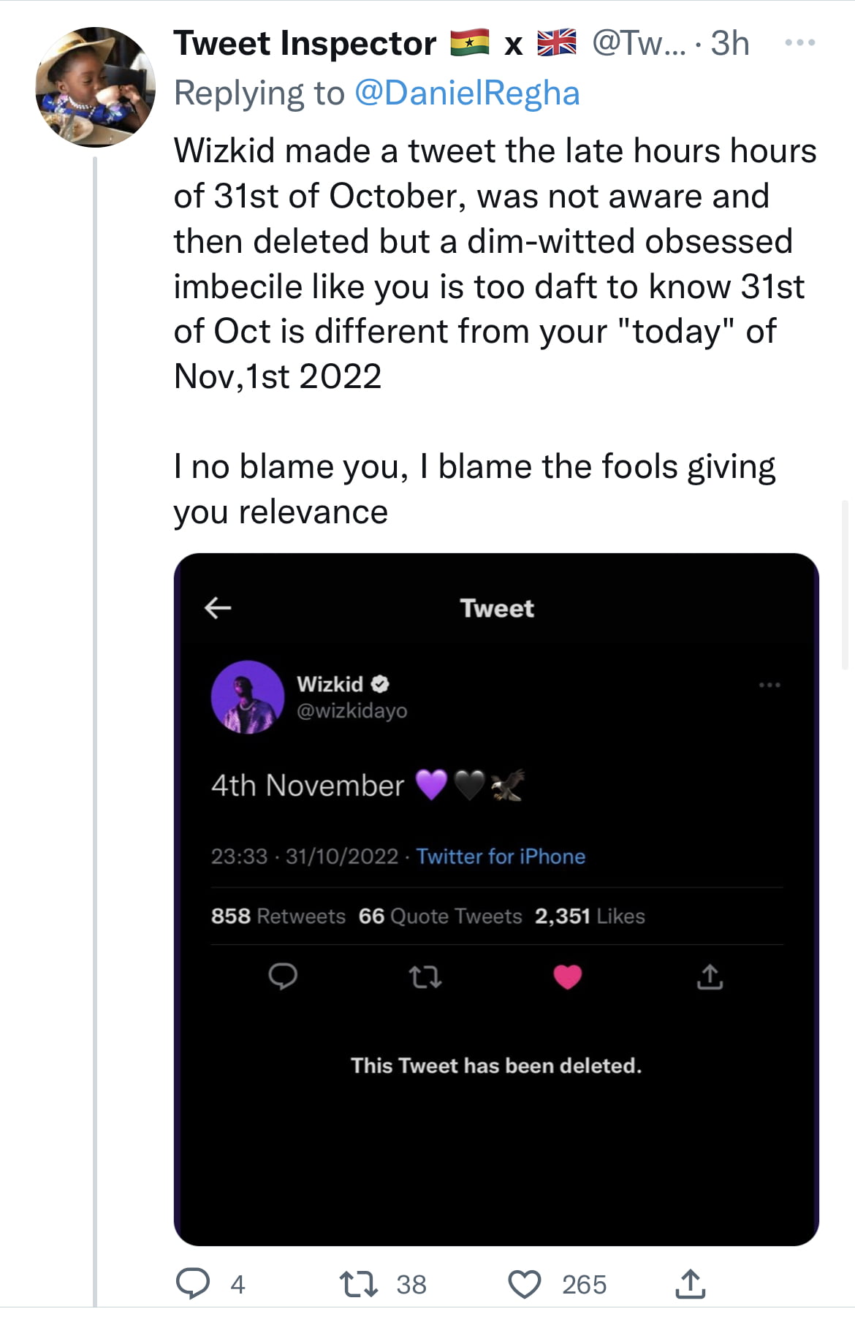The height and width of the screenshot is (1325, 855).
Task: View the 2,351 Likes list
Action: coord(590,916)
